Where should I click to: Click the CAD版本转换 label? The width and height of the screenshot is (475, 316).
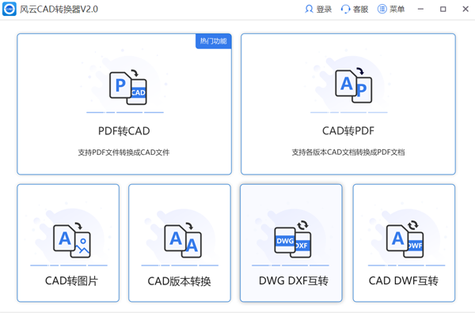pos(180,280)
